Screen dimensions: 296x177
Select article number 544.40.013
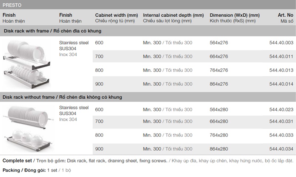(x=281, y=70)
